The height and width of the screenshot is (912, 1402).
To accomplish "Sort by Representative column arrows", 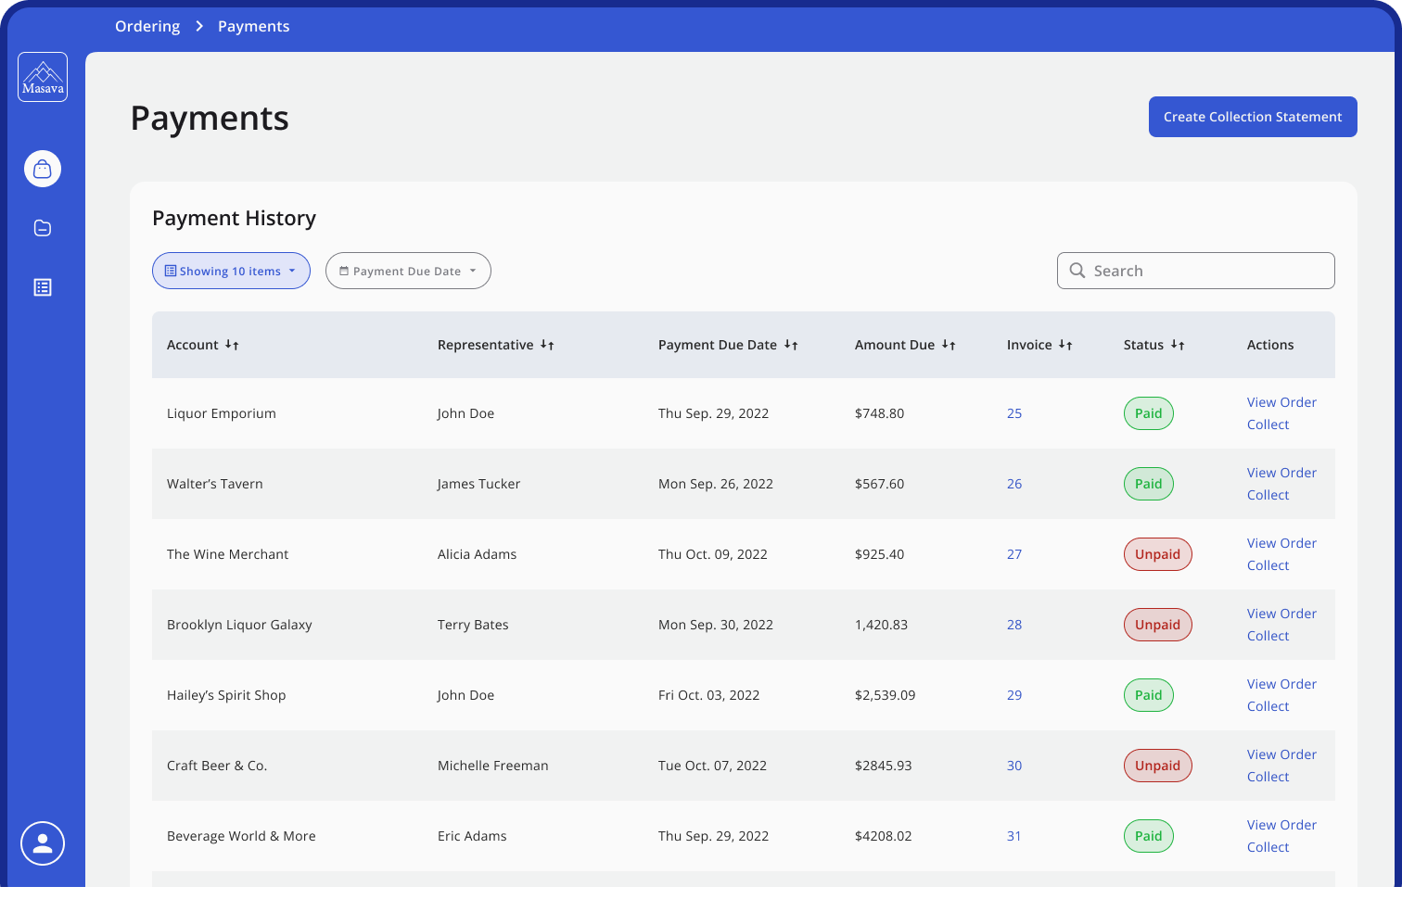I will (x=547, y=345).
